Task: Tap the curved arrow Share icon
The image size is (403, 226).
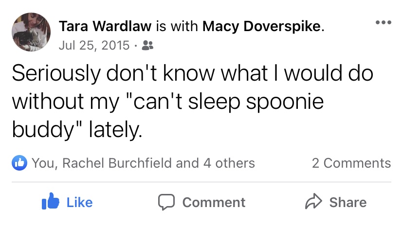Action: 312,202
